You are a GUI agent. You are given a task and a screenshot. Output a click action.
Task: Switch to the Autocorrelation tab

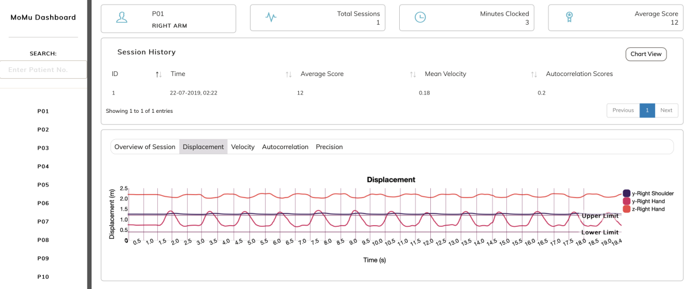(285, 147)
